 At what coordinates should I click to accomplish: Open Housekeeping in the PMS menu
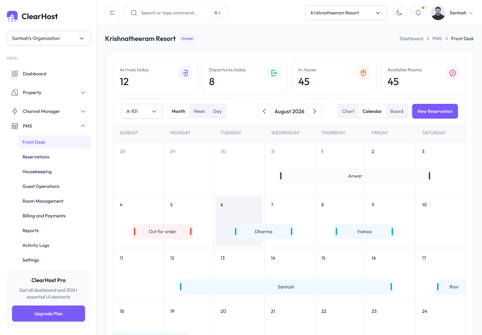pyautogui.click(x=37, y=172)
